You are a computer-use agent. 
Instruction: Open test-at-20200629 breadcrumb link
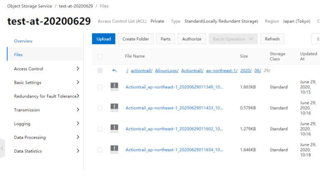tap(76, 6)
